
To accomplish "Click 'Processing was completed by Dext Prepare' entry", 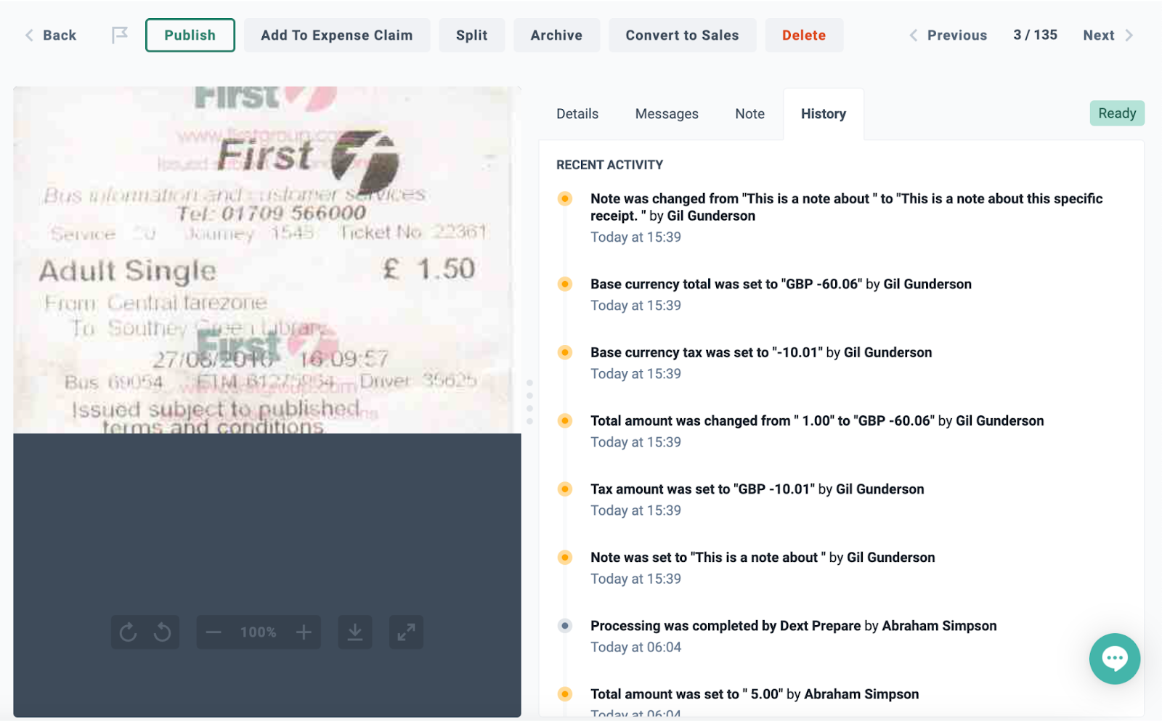I will coord(793,625).
